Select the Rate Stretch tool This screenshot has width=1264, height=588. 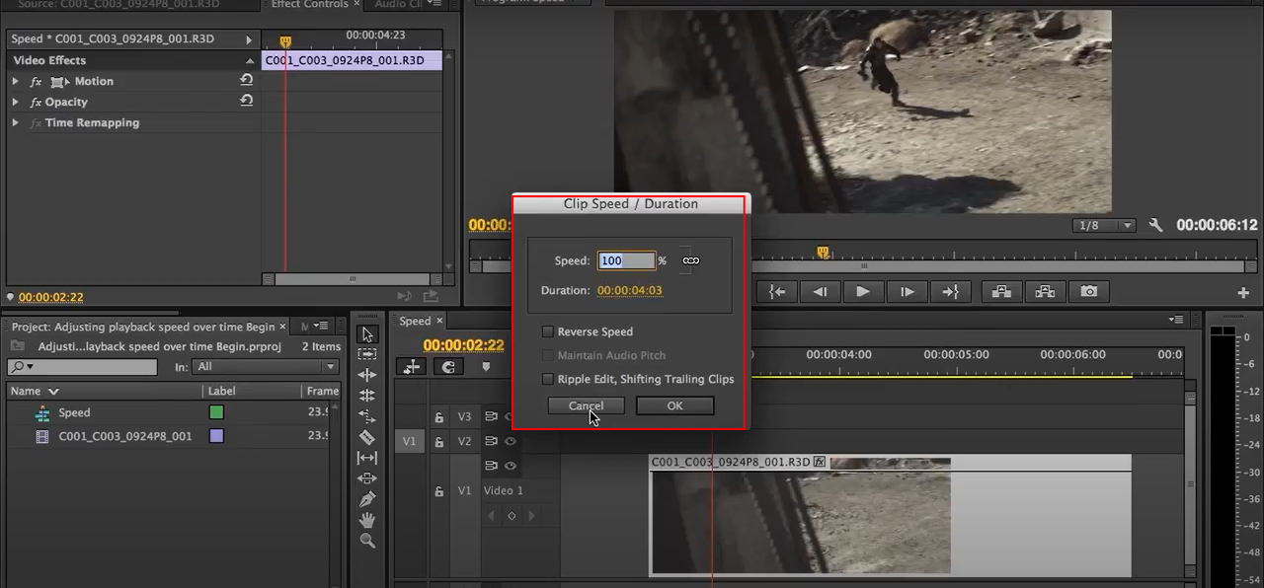pyautogui.click(x=367, y=416)
